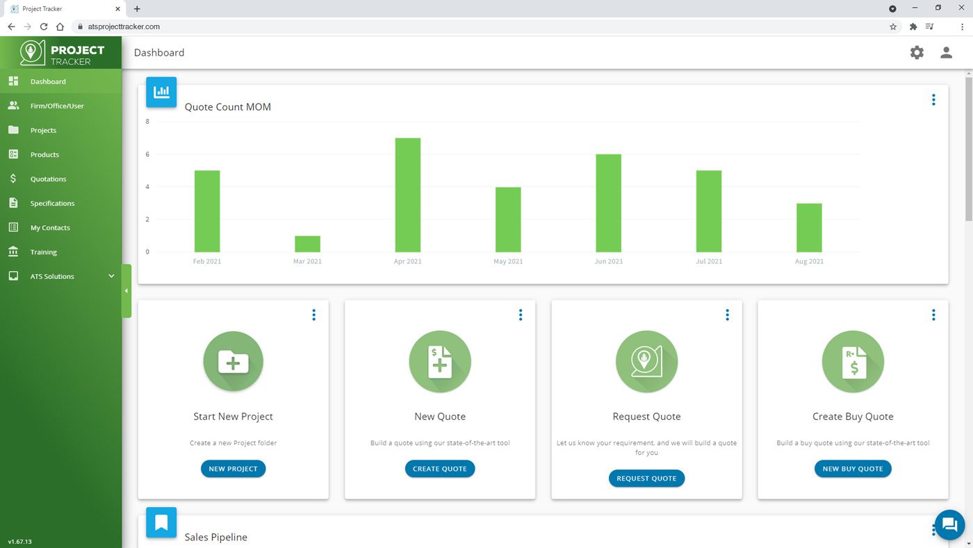Viewport: 973px width, 548px height.
Task: Click the Request Quote circular icon
Action: point(646,362)
